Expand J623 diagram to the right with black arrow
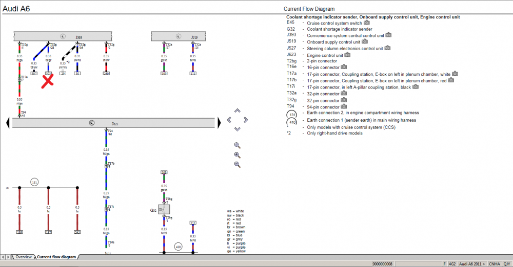This screenshot has width=513, height=267. (x=219, y=123)
